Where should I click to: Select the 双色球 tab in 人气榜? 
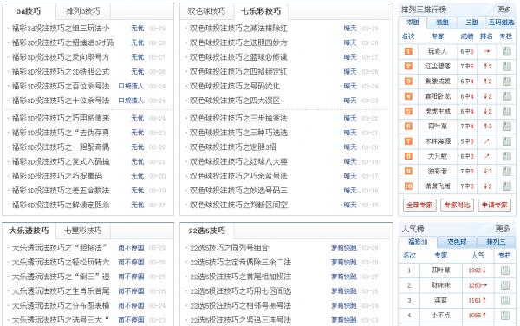pos(457,242)
